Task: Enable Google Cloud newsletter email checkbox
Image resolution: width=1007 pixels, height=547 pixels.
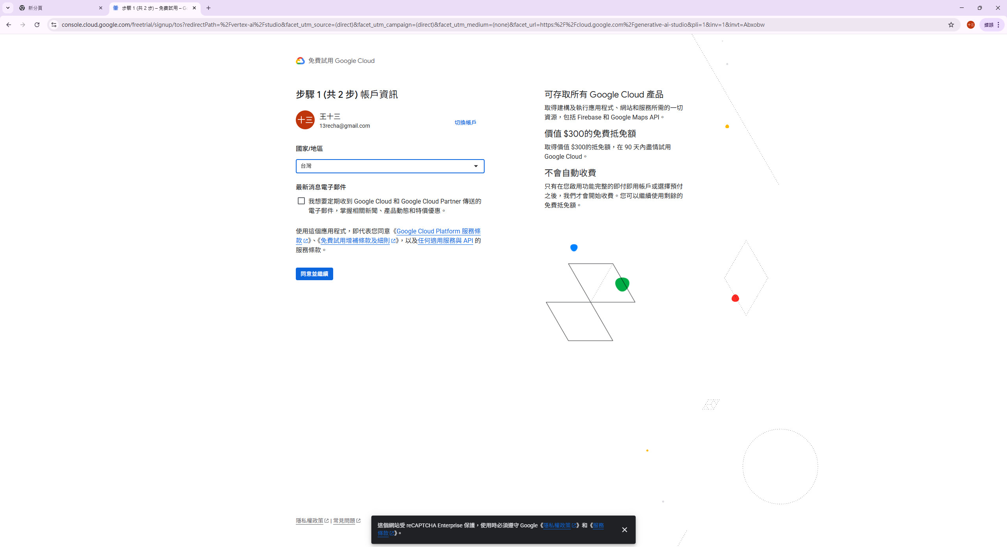Action: point(301,201)
